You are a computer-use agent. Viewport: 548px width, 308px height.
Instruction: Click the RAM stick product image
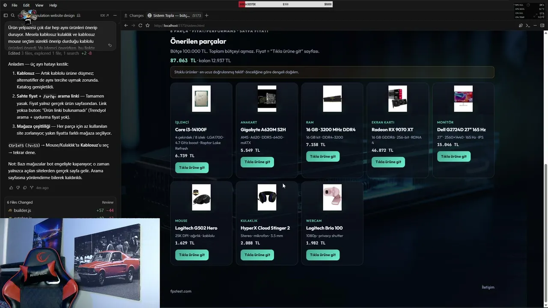pyautogui.click(x=332, y=99)
